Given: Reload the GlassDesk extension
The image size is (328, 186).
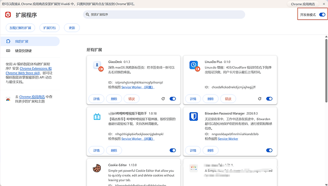Looking at the screenshot, I should click(x=163, y=99).
